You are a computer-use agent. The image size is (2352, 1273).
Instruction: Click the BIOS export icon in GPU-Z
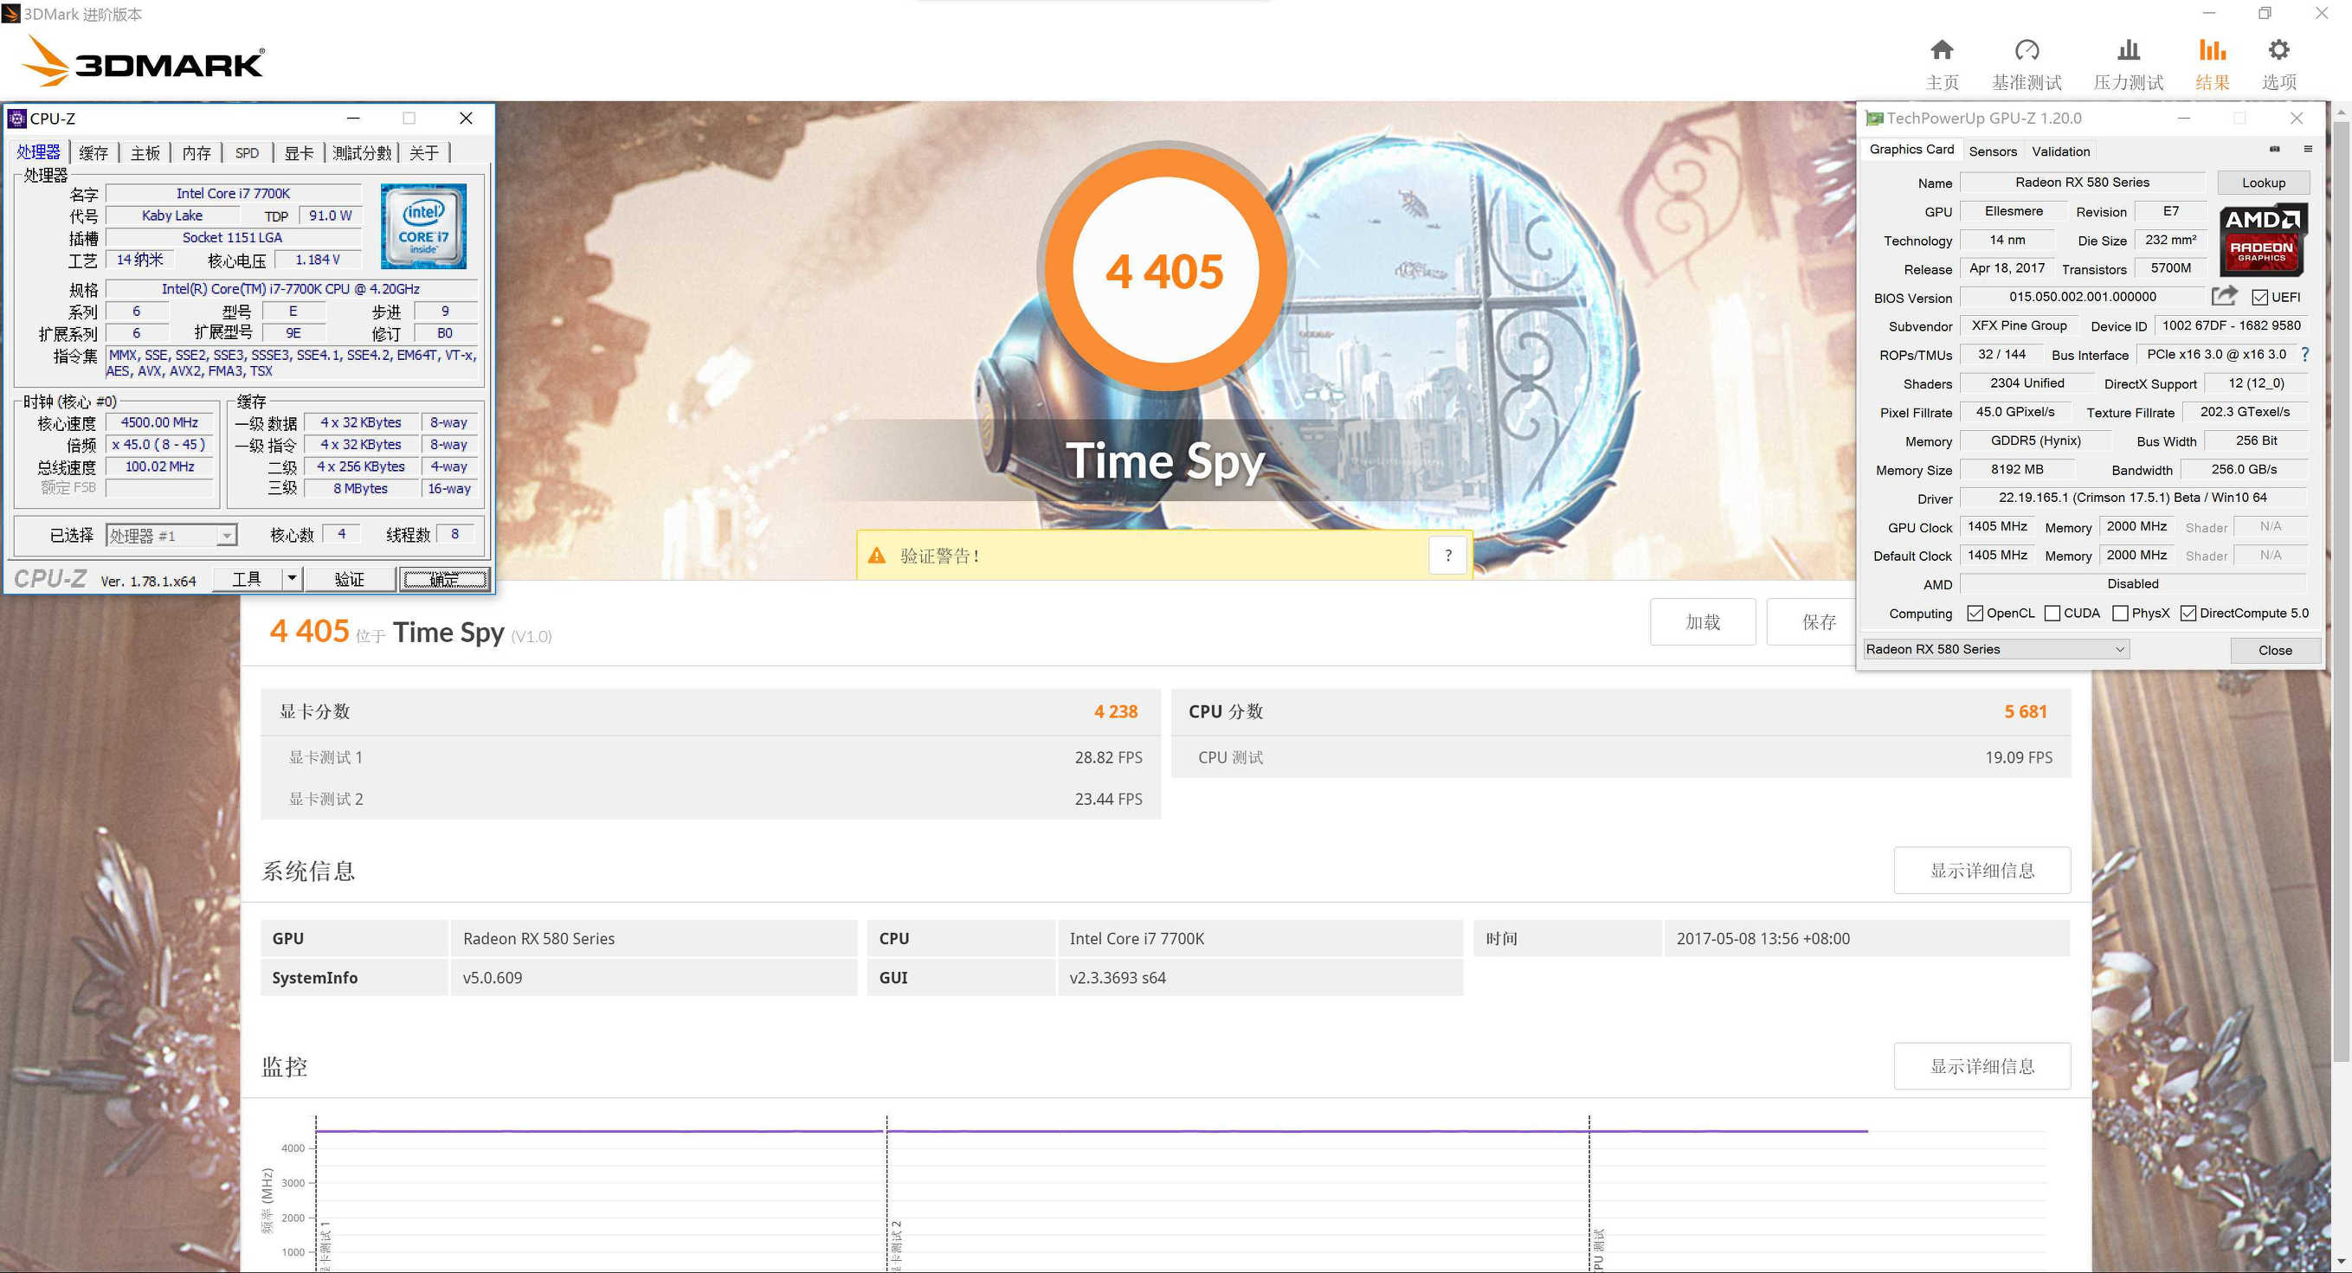click(2225, 297)
